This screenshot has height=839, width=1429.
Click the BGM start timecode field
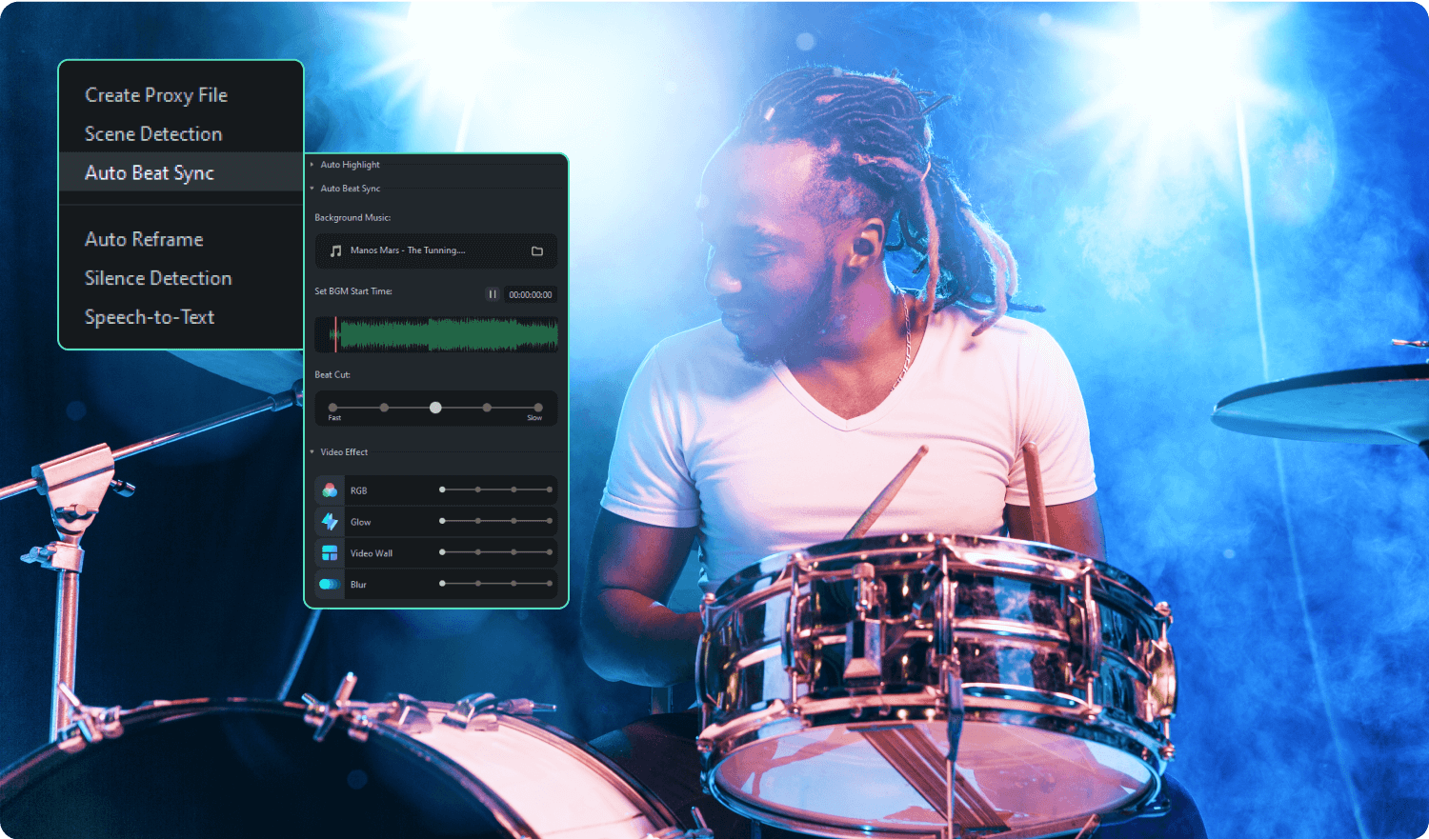click(x=530, y=295)
